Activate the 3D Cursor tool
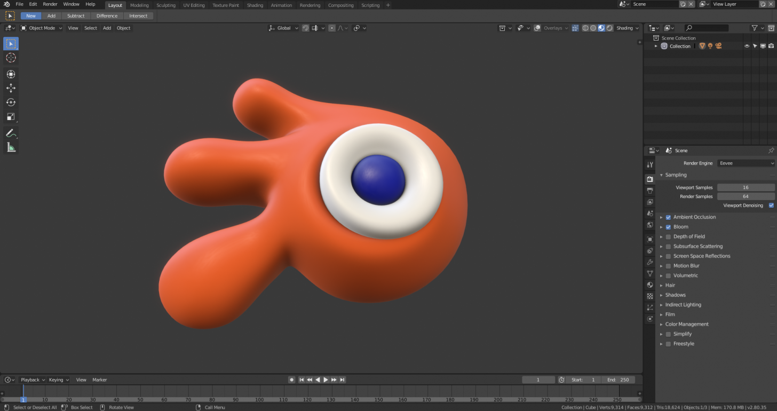777x411 pixels. pos(11,58)
